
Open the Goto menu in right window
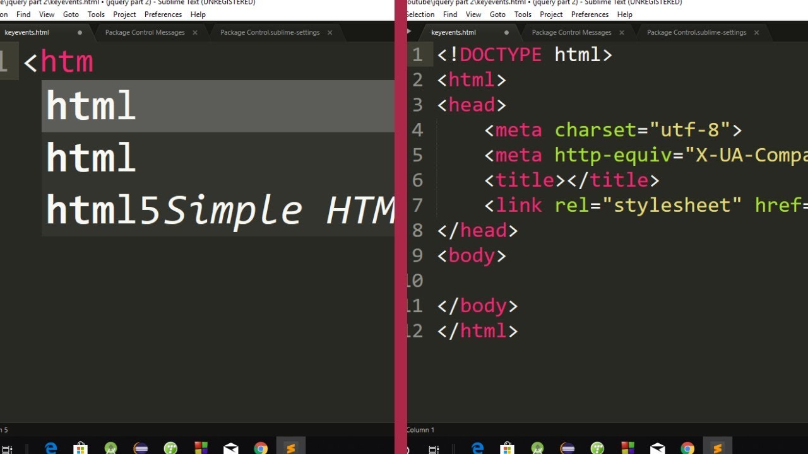498,14
